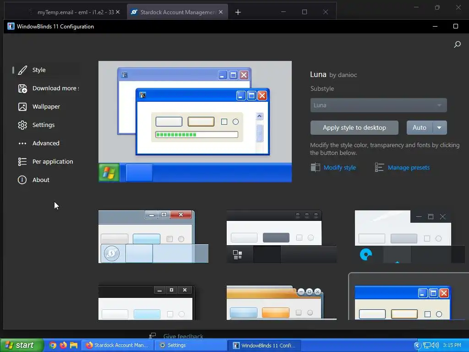Select the orange titlebar style thumbnail
The height and width of the screenshot is (352, 469).
point(282,302)
